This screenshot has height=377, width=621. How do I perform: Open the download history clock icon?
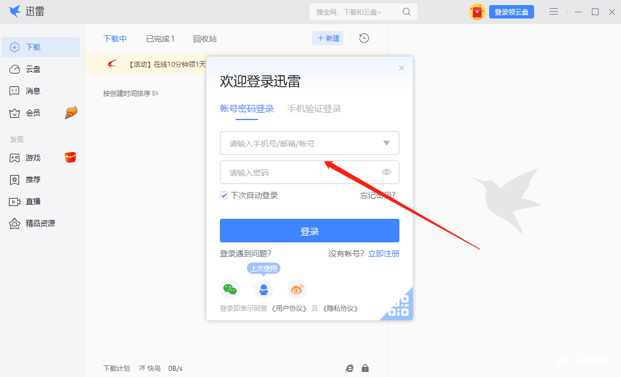(364, 38)
